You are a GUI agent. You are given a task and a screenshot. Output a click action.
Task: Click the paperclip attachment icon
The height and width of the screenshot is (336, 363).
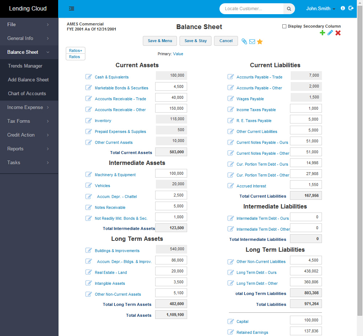point(244,41)
